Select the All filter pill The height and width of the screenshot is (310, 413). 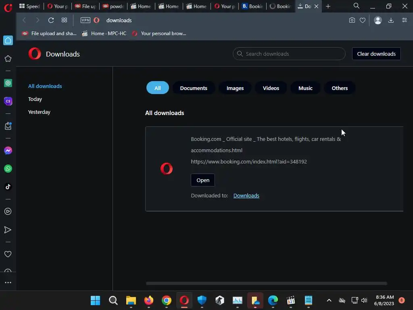coord(158,88)
